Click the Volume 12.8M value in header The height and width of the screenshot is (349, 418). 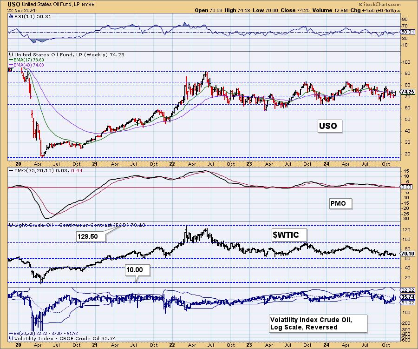click(330, 10)
